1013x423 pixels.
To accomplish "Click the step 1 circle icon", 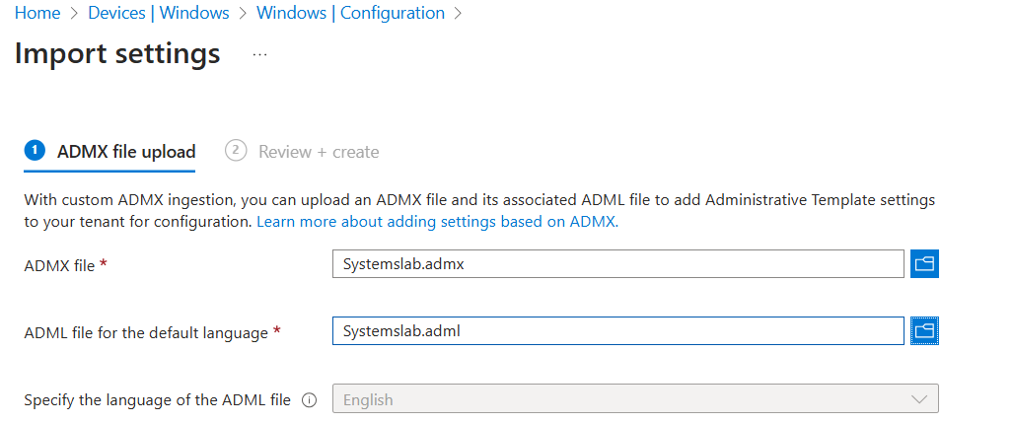I will (x=36, y=150).
